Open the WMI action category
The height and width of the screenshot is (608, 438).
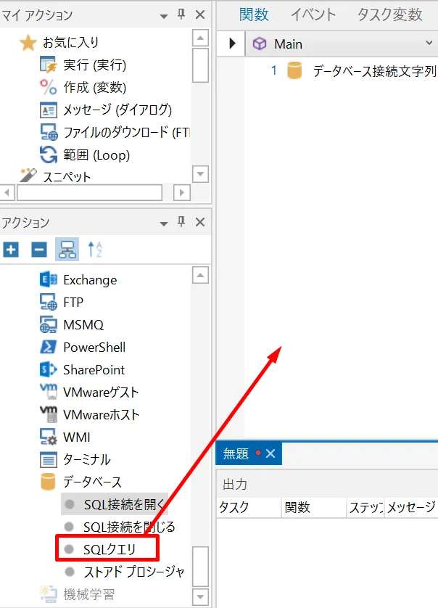77,437
